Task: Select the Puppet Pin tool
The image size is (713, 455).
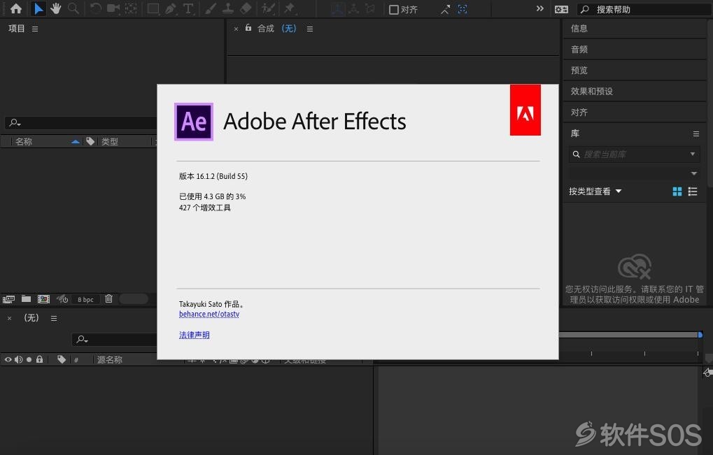Action: pos(289,8)
